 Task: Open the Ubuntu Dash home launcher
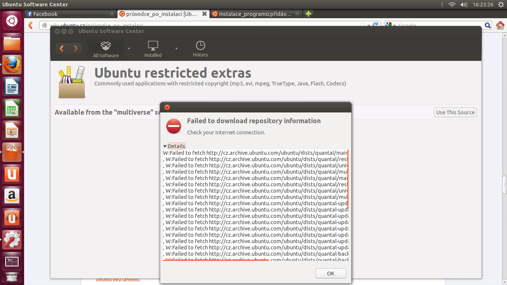(x=12, y=21)
